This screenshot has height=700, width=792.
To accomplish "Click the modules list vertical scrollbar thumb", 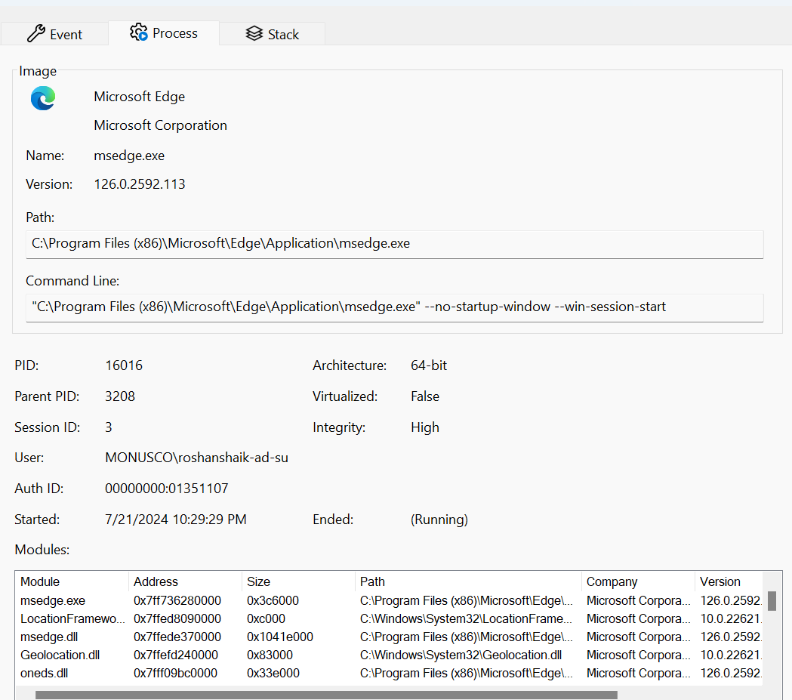I will [x=772, y=601].
